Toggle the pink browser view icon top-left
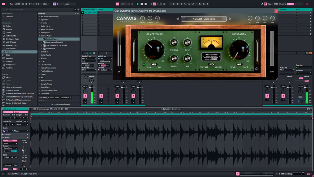The height and width of the screenshot is (177, 314). tap(3, 4)
